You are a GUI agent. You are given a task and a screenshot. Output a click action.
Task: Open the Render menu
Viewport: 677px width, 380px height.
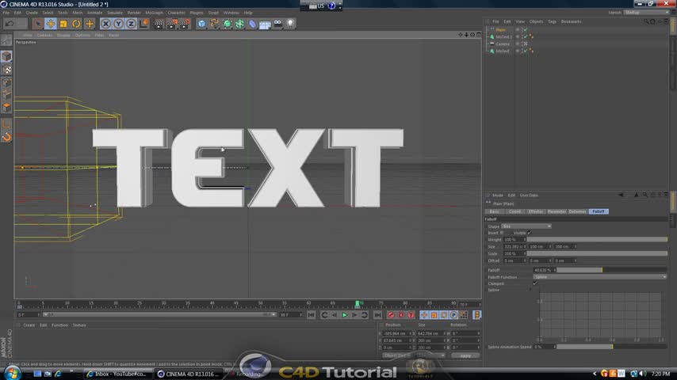[134, 13]
